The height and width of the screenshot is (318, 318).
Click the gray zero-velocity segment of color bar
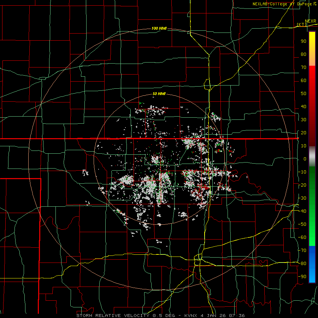[312, 157]
